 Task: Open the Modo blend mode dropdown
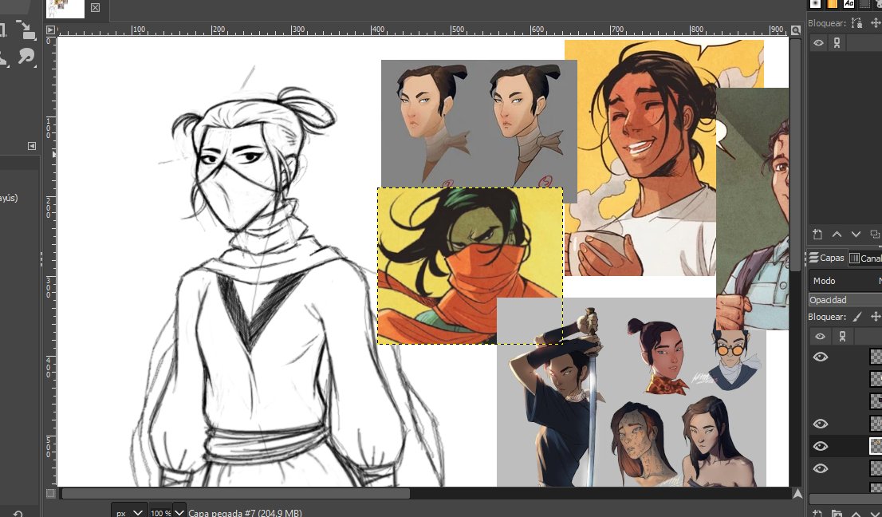click(x=845, y=281)
